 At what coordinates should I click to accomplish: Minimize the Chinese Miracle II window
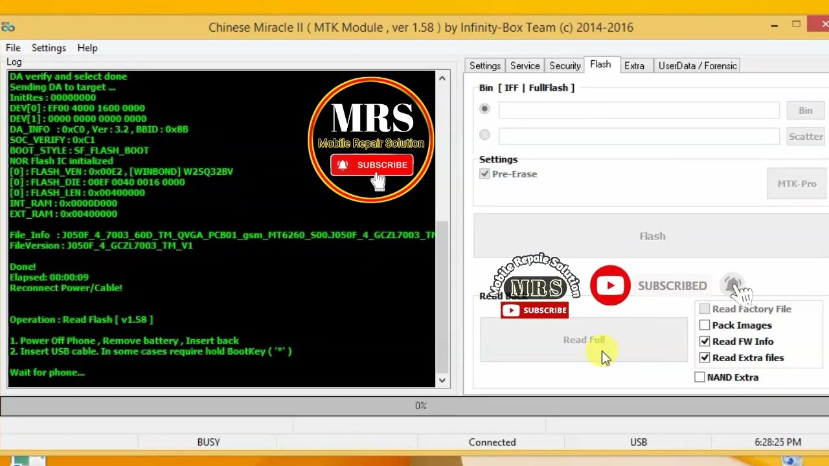775,25
